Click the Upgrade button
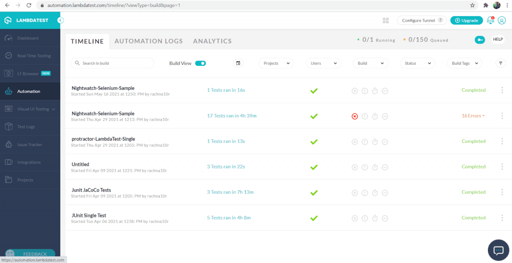This screenshot has height=263, width=512. [x=466, y=20]
